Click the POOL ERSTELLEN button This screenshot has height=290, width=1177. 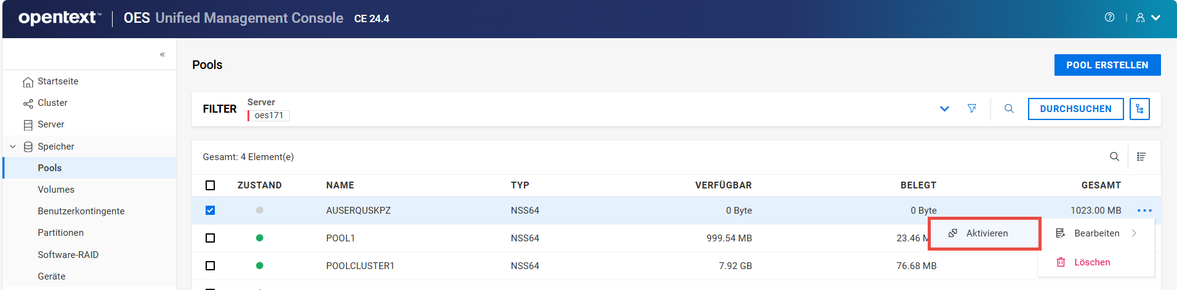1107,65
